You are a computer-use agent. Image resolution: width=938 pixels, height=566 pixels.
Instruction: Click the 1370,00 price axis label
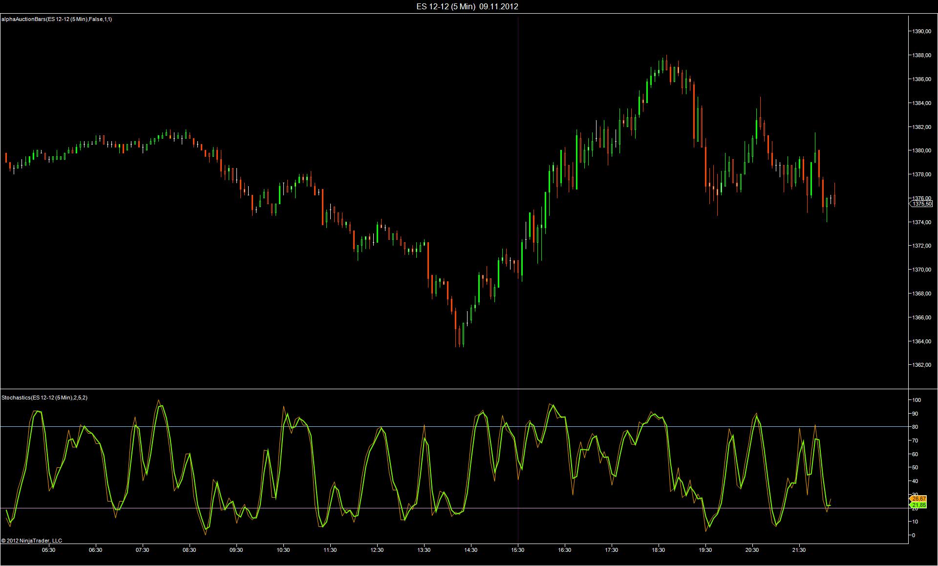[x=921, y=270]
